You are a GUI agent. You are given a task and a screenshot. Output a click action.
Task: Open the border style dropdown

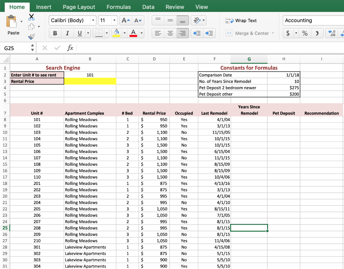107,33
